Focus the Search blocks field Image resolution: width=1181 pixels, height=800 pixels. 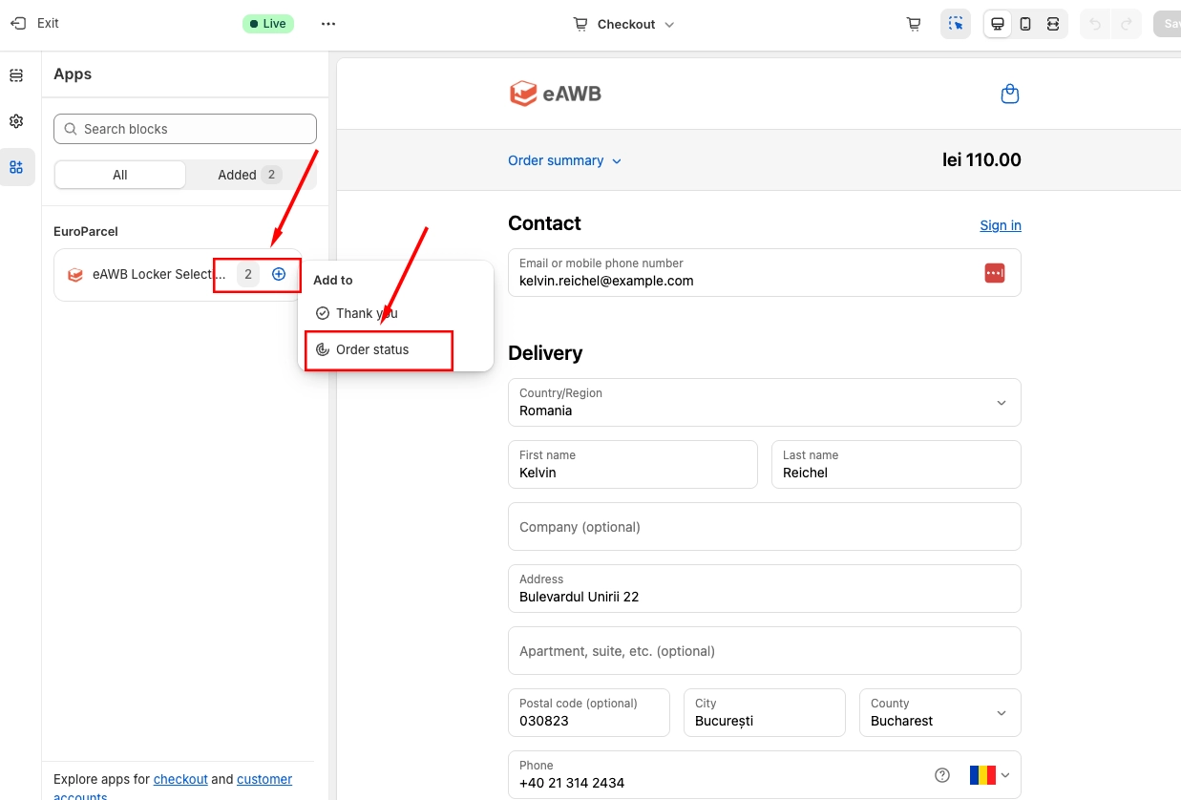[x=185, y=129]
